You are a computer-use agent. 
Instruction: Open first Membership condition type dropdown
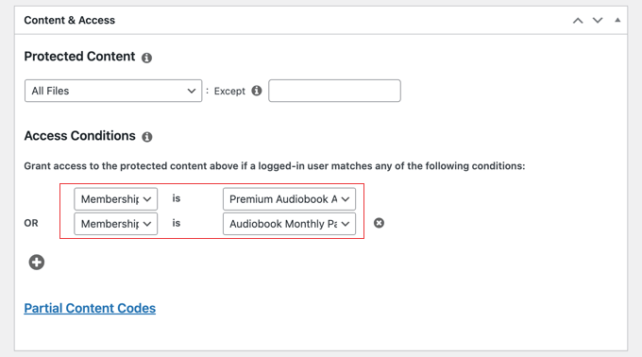(x=115, y=199)
